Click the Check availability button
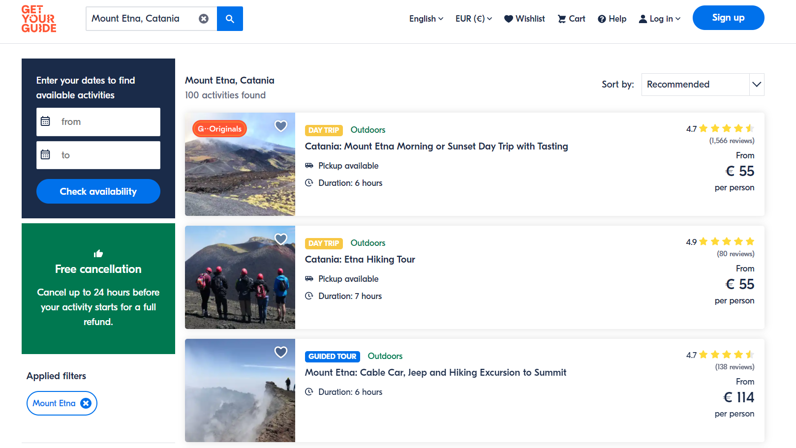 (x=98, y=191)
